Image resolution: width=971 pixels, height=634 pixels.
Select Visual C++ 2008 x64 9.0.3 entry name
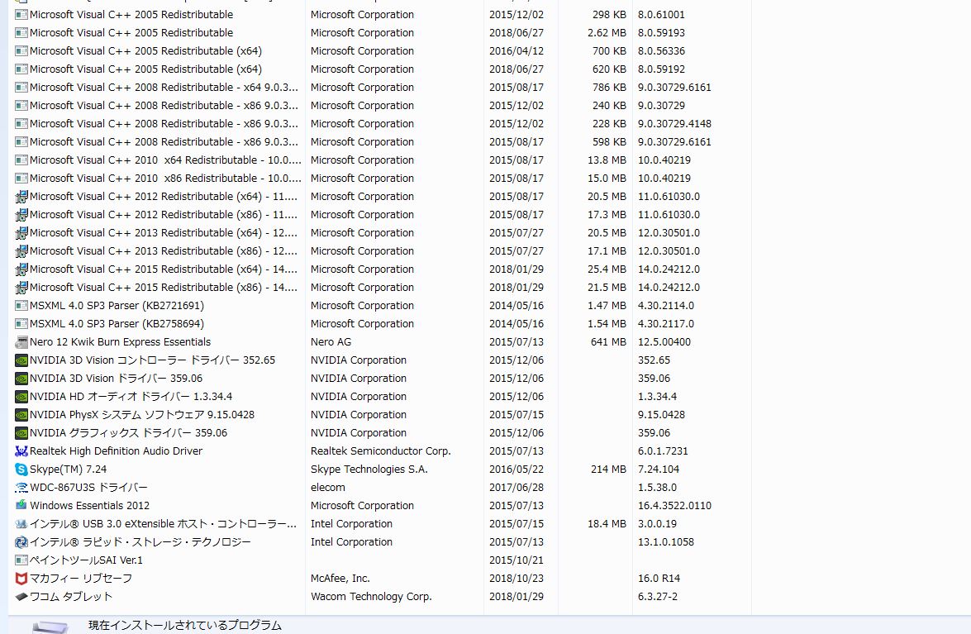pos(164,88)
